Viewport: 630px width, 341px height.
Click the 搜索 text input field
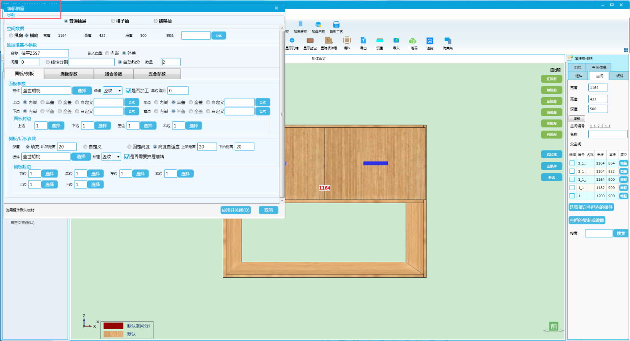(x=598, y=234)
